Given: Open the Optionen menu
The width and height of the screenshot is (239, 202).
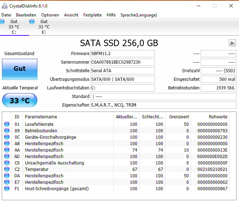Looking at the screenshot, I should point(50,15).
